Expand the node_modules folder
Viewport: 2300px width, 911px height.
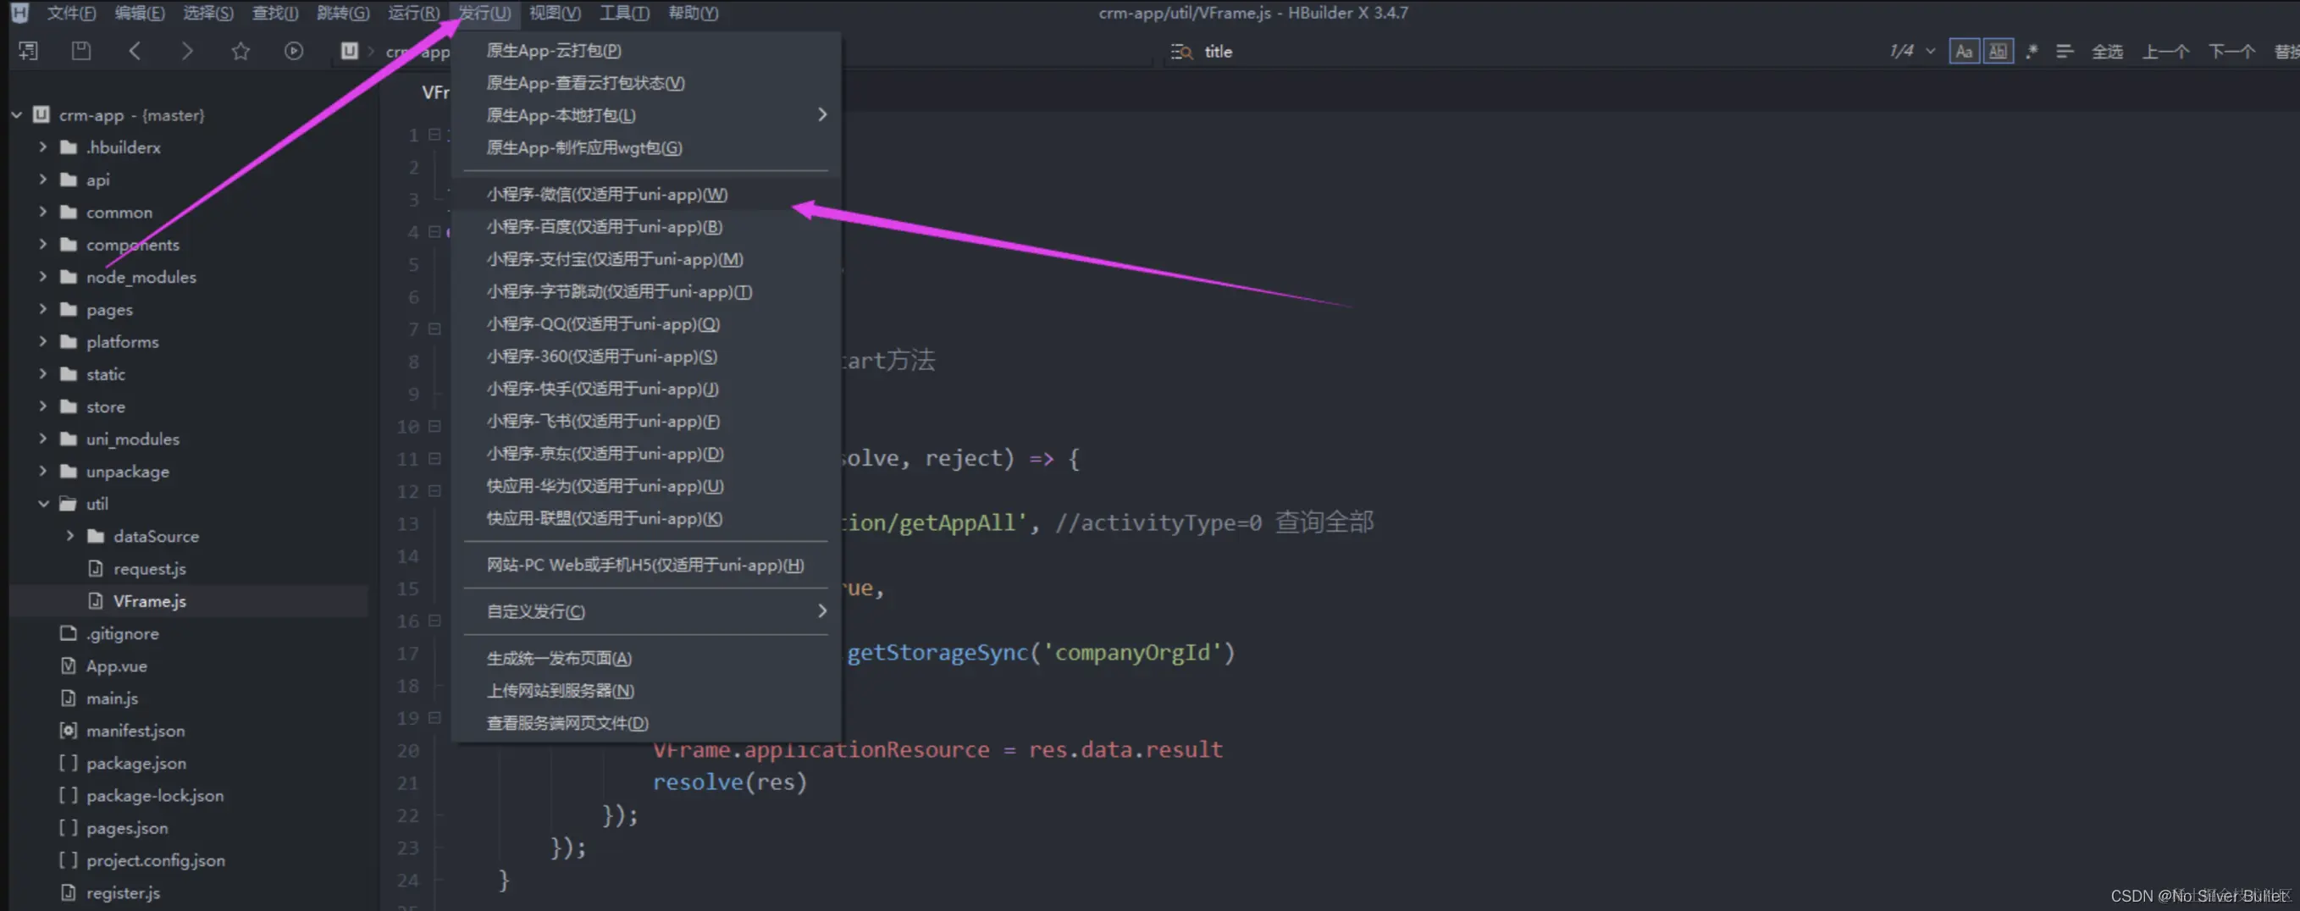click(43, 277)
